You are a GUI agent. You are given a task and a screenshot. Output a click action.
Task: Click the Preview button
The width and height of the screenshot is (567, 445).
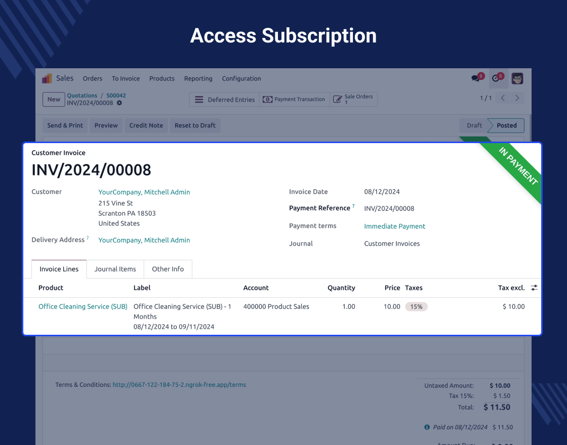[106, 125]
